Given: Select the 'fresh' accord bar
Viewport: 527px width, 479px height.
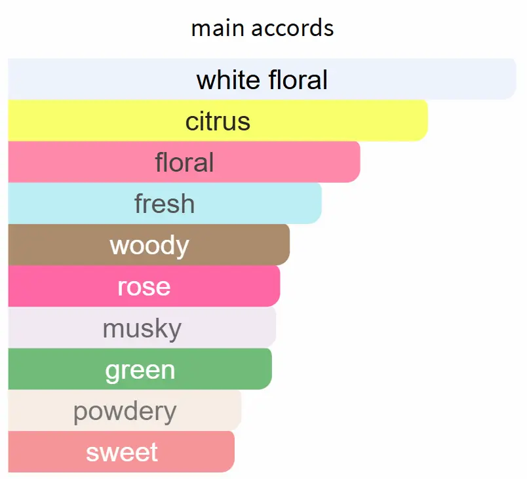Looking at the screenshot, I should 165,203.
